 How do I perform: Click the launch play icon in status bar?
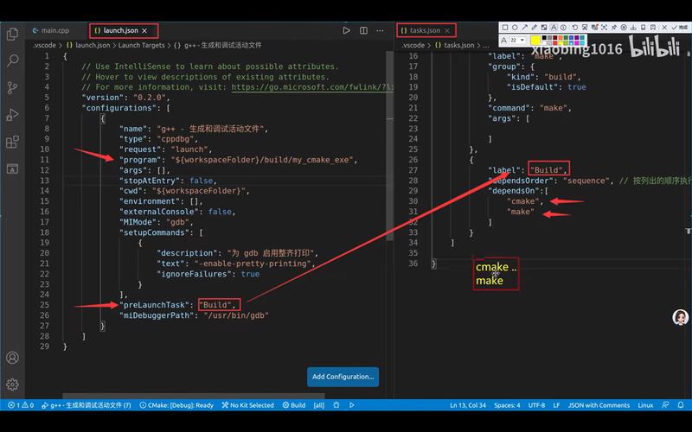352,405
